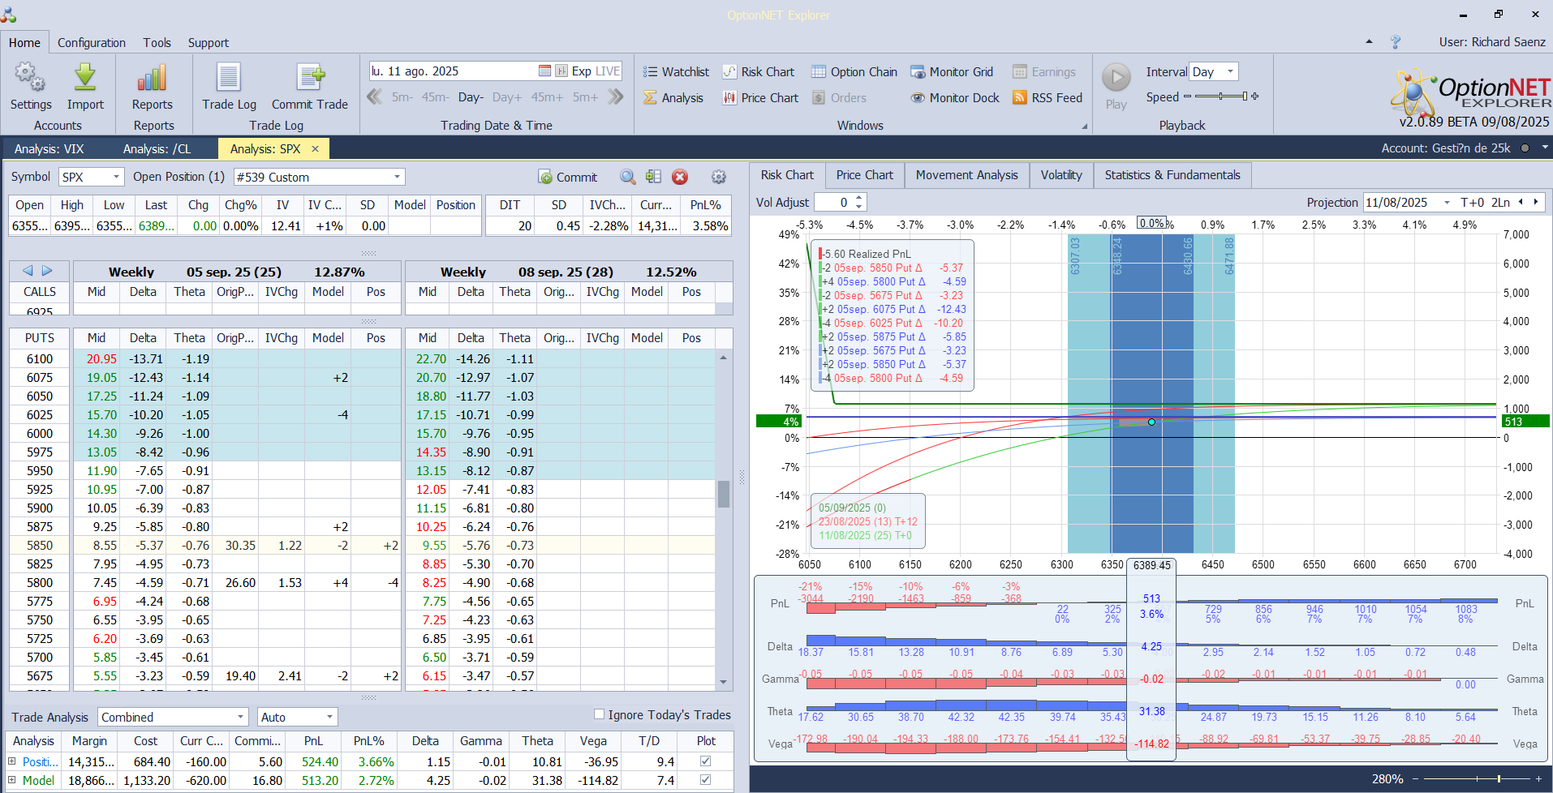The width and height of the screenshot is (1553, 793).
Task: Open the analysis settings gear icon
Action: pos(718,177)
